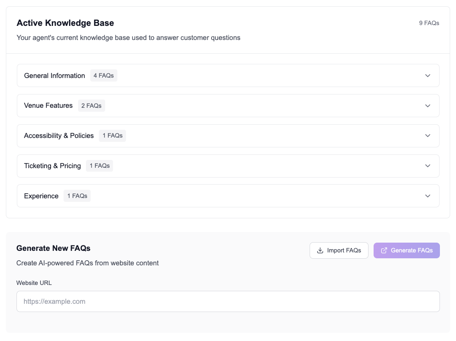Focus the Website URL input field
This screenshot has height=341, width=456.
(x=228, y=301)
